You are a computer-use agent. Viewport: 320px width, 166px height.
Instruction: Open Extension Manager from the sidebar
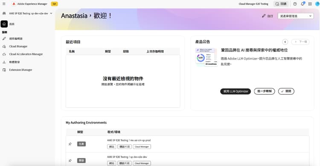(x=20, y=70)
